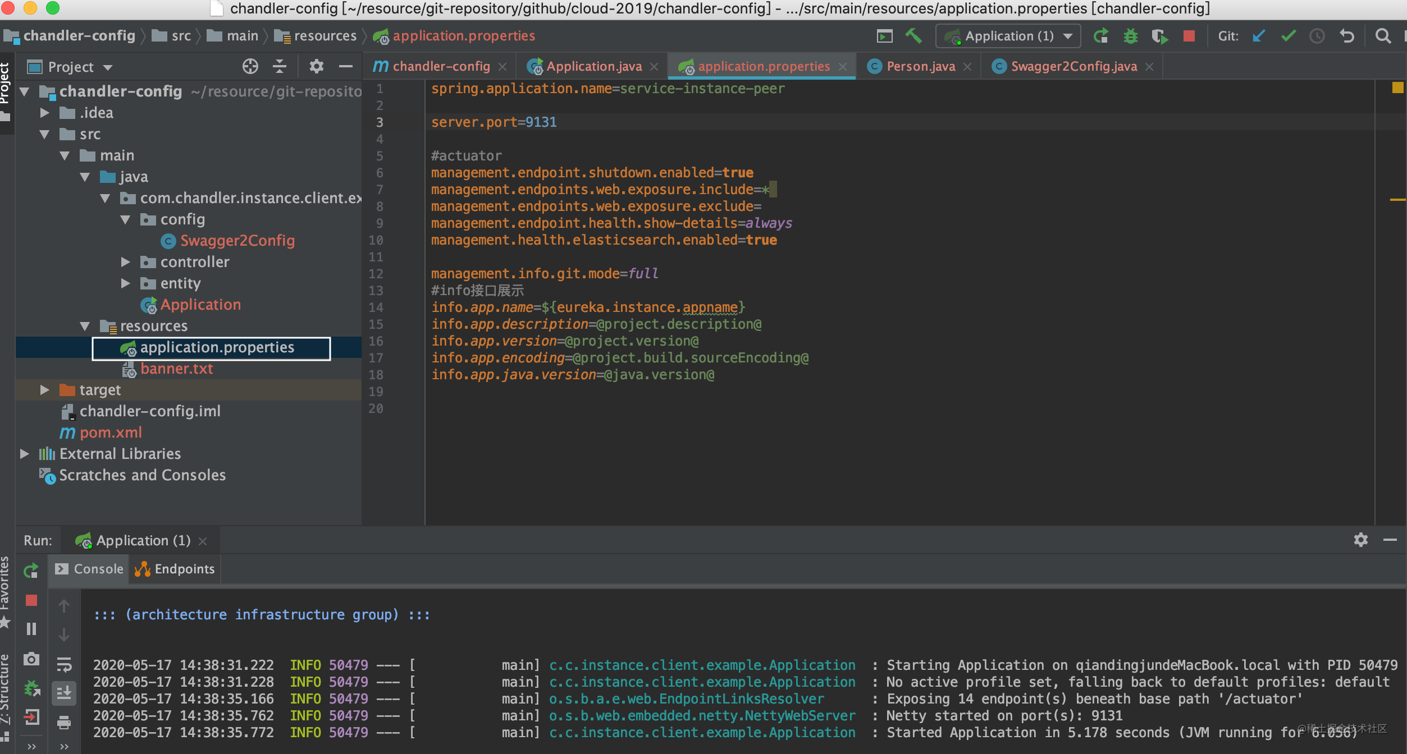This screenshot has height=754, width=1407.
Task: Click the camera dump threads icon in Run panel
Action: (x=31, y=659)
